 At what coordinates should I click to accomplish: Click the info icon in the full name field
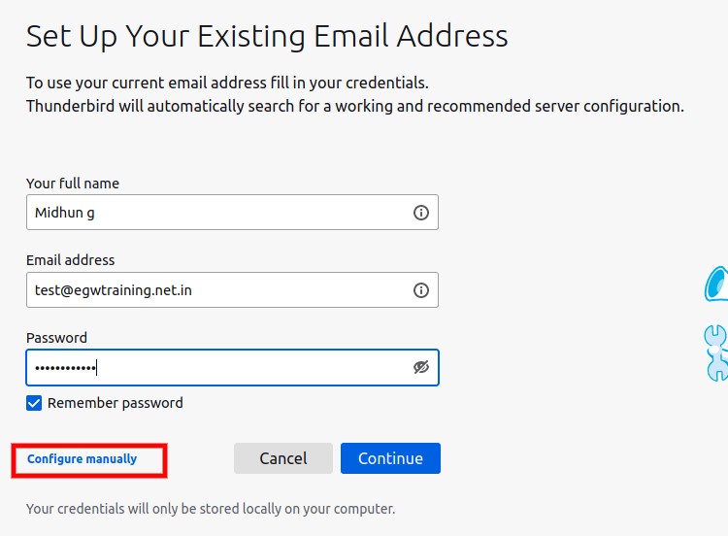pyautogui.click(x=421, y=213)
